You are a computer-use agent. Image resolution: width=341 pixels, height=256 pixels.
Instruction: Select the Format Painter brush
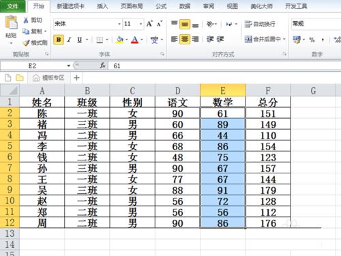pyautogui.click(x=26, y=42)
